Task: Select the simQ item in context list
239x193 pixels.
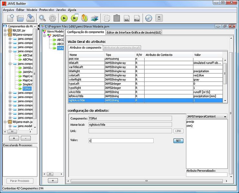Action: pyautogui.click(x=190, y=126)
